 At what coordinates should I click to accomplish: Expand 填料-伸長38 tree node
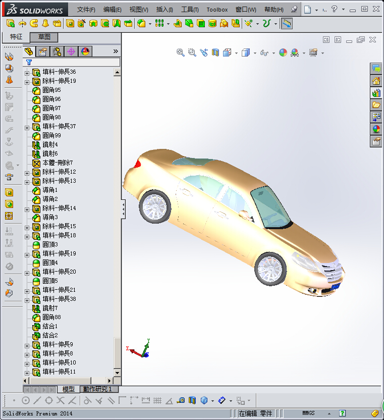[x=27, y=300]
